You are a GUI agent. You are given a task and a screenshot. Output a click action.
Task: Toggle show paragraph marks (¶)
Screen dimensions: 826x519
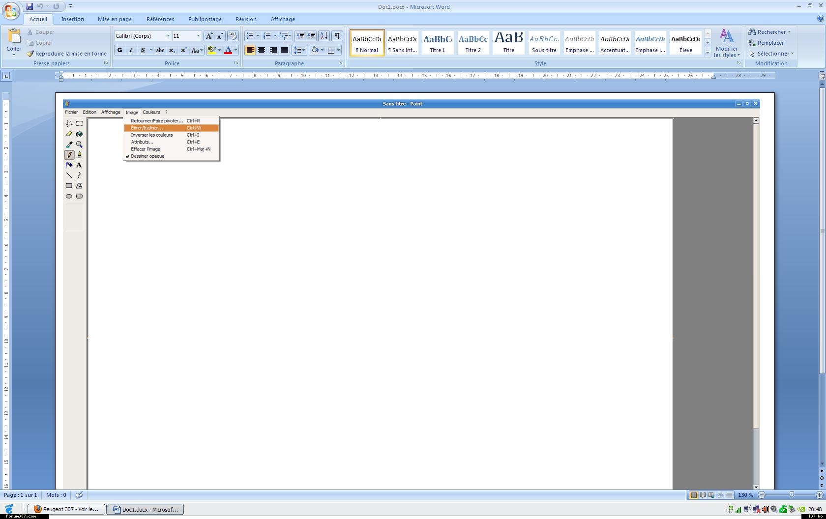[337, 36]
